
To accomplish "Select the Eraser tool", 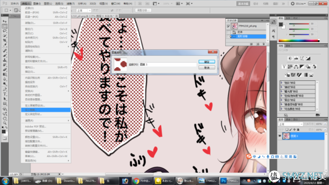I will 5,70.
